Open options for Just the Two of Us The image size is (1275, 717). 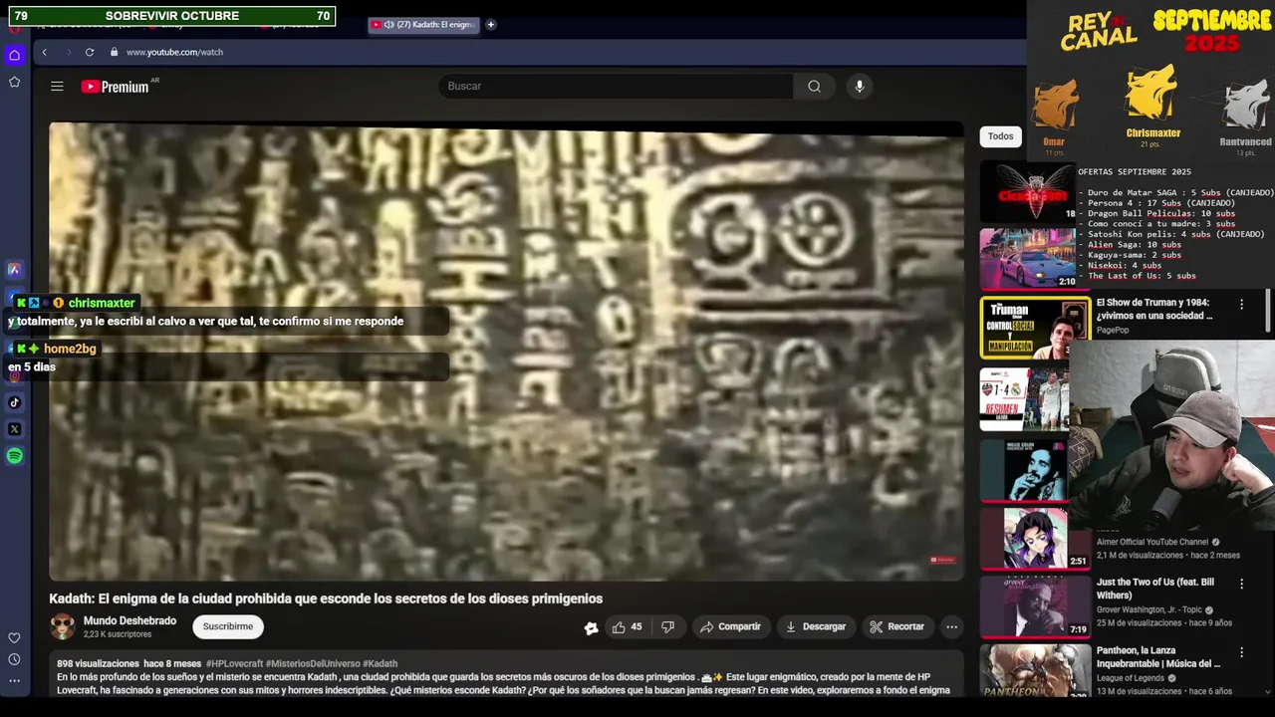click(1241, 584)
